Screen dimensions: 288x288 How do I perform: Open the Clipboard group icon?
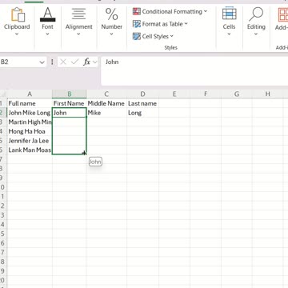(x=18, y=14)
